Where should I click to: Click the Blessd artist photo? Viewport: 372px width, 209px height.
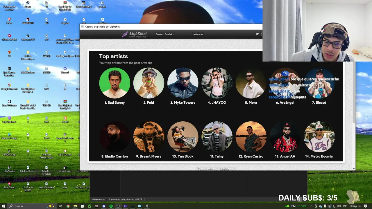[x=319, y=83]
